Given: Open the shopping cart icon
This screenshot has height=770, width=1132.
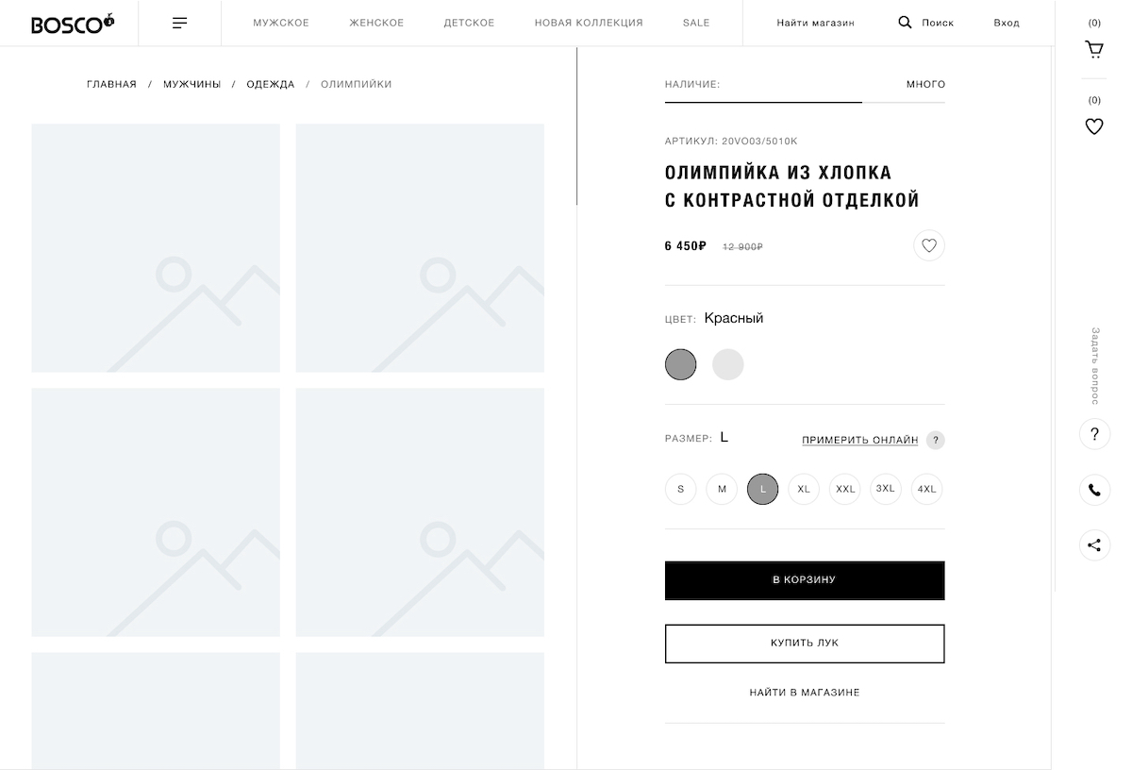Looking at the screenshot, I should point(1094,49).
